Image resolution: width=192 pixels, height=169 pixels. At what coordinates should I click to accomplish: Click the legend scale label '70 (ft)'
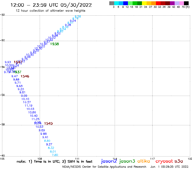click(186, 7)
